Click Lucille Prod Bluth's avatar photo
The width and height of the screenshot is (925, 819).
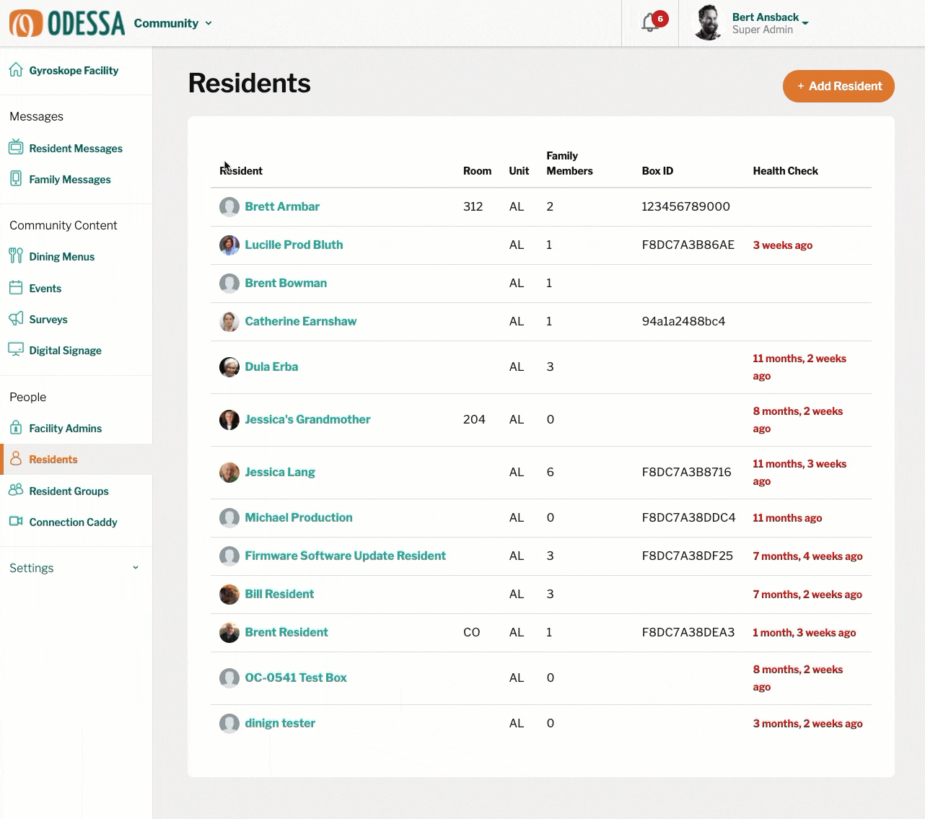point(229,245)
